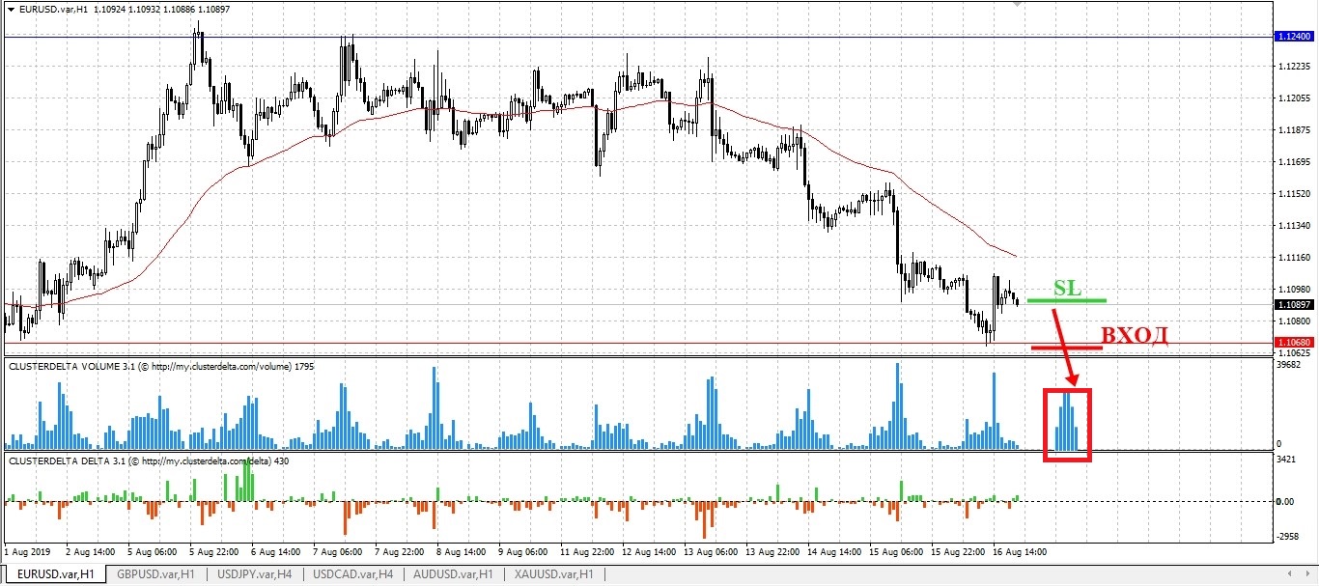The image size is (1319, 586).
Task: Click the 15 Aug 06:00 time label
Action: [x=895, y=553]
